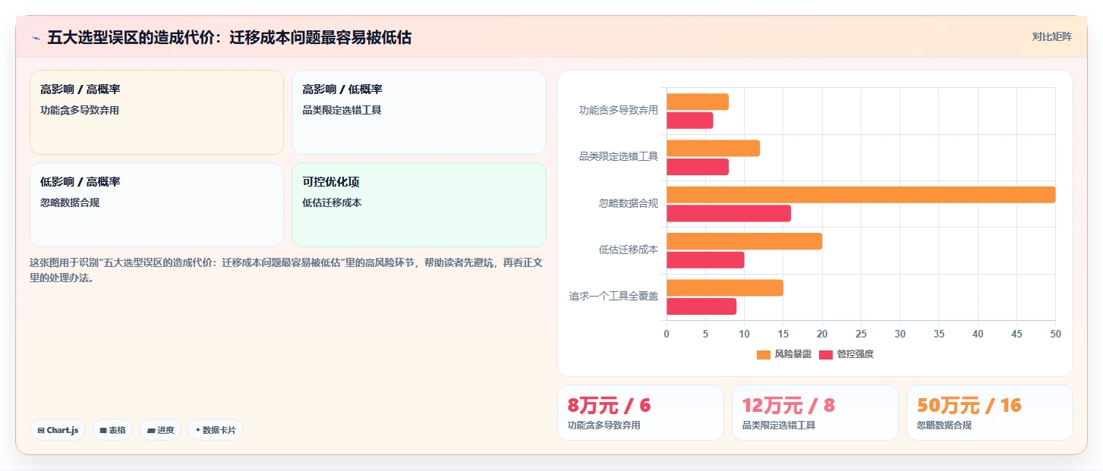Click the x-axis tick value 25

pyautogui.click(x=861, y=334)
